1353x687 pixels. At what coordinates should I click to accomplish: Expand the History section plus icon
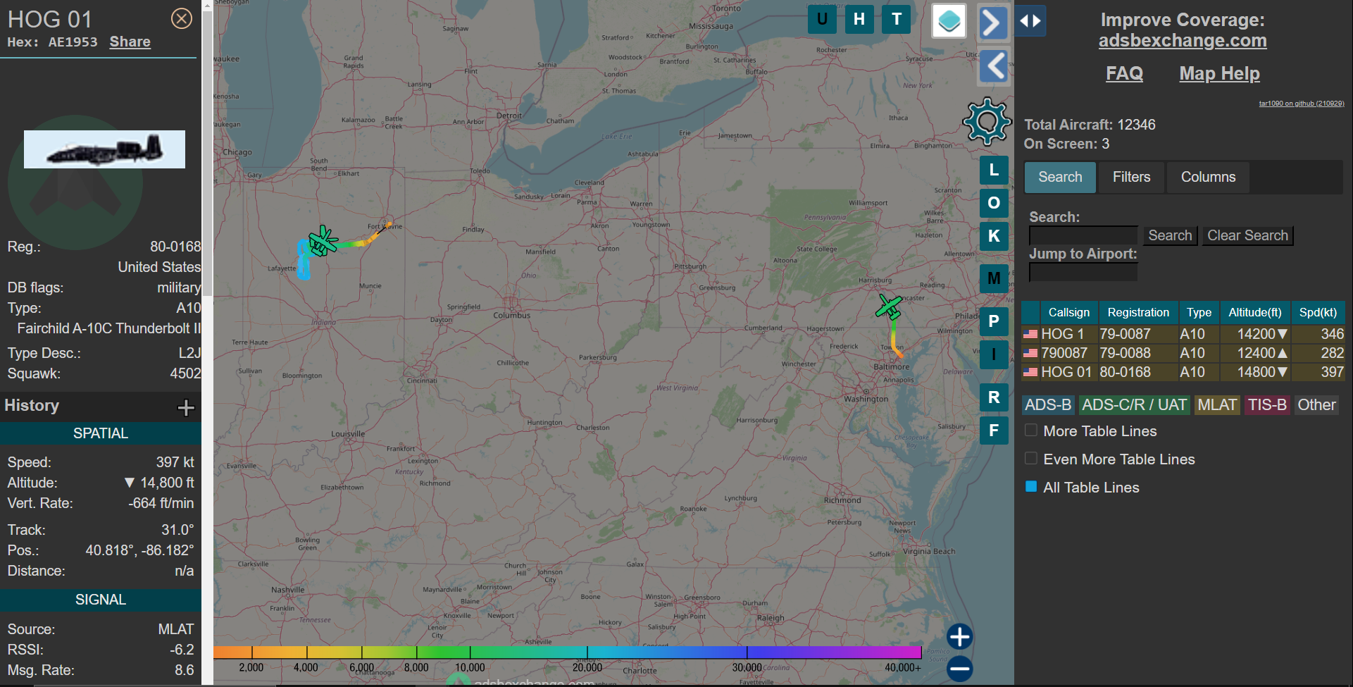pyautogui.click(x=186, y=407)
